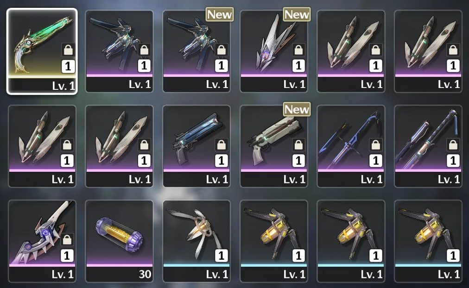Viewport: 469px width, 288px height.
Task: Choose the blue pistol weapon
Action: coord(196,146)
